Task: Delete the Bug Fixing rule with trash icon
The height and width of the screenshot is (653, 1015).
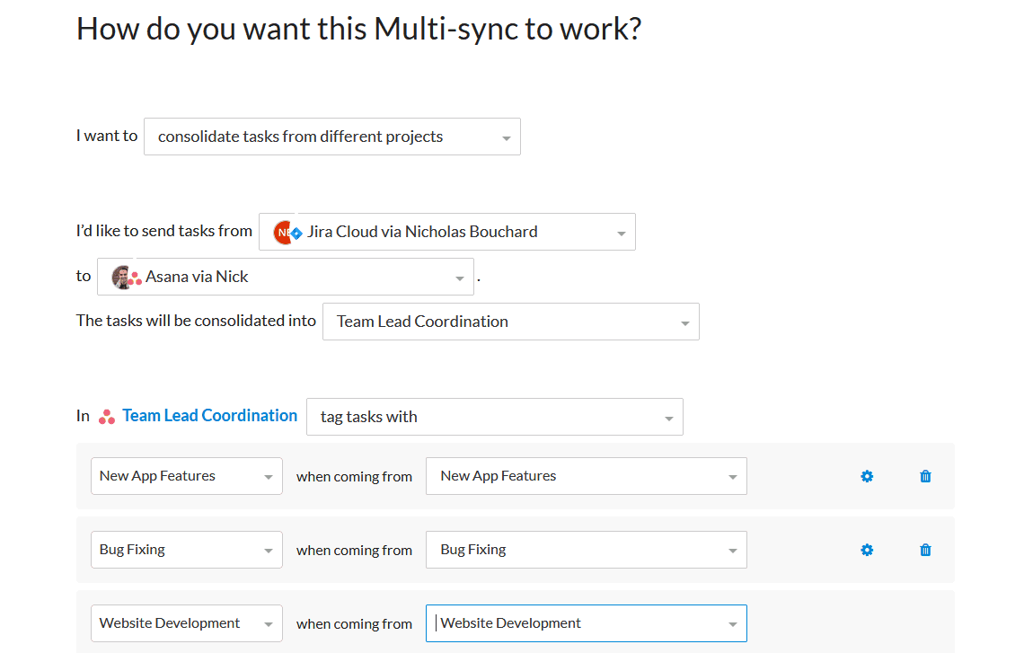Action: pos(926,550)
